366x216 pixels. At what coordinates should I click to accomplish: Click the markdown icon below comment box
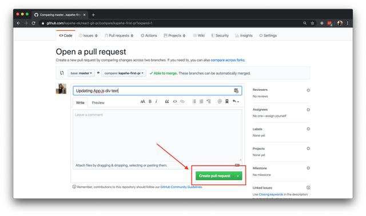[x=237, y=165]
